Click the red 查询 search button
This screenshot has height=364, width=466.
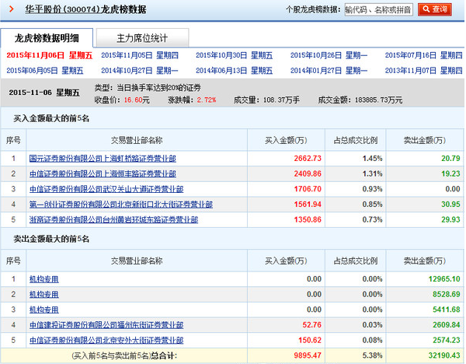[434, 9]
